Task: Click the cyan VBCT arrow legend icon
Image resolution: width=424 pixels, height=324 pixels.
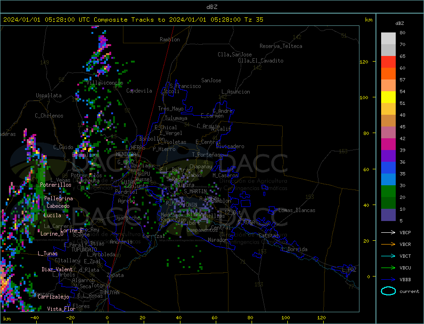Action: coord(388,256)
